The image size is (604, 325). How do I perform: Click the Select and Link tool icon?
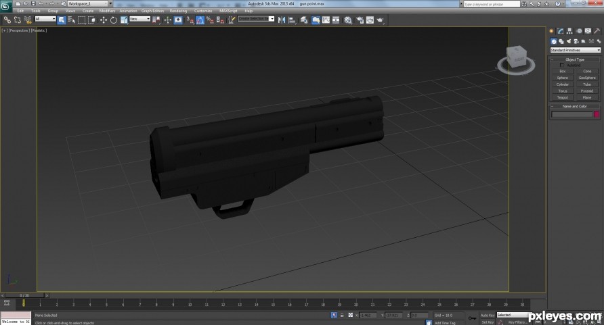[x=7, y=20]
